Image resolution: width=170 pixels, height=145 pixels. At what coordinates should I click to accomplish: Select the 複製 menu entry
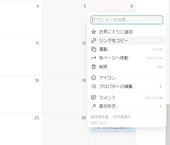click(127, 49)
